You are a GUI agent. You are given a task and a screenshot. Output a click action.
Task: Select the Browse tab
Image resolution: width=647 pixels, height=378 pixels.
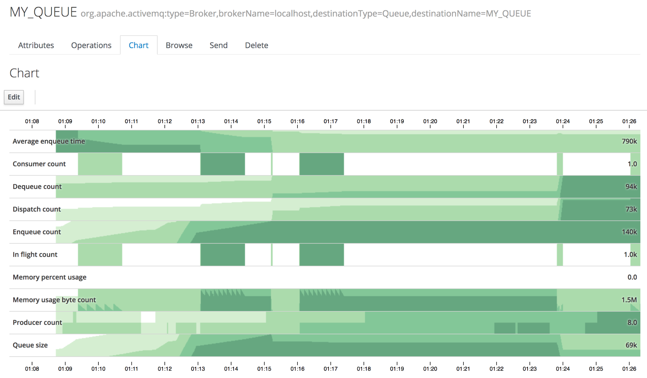point(179,45)
